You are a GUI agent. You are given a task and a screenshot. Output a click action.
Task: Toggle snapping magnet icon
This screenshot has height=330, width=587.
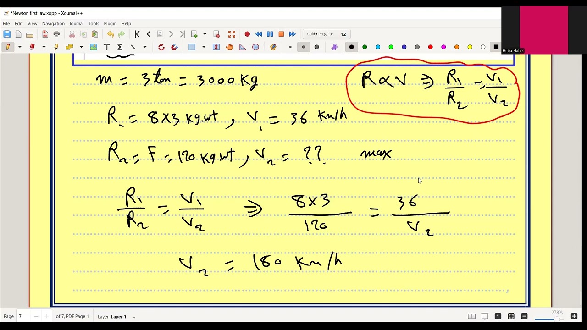tap(174, 47)
